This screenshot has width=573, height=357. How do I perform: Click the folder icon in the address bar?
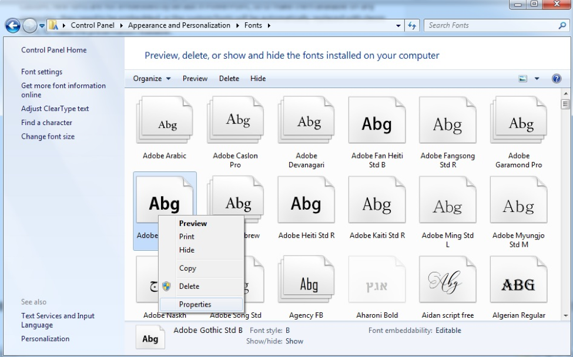pos(52,25)
